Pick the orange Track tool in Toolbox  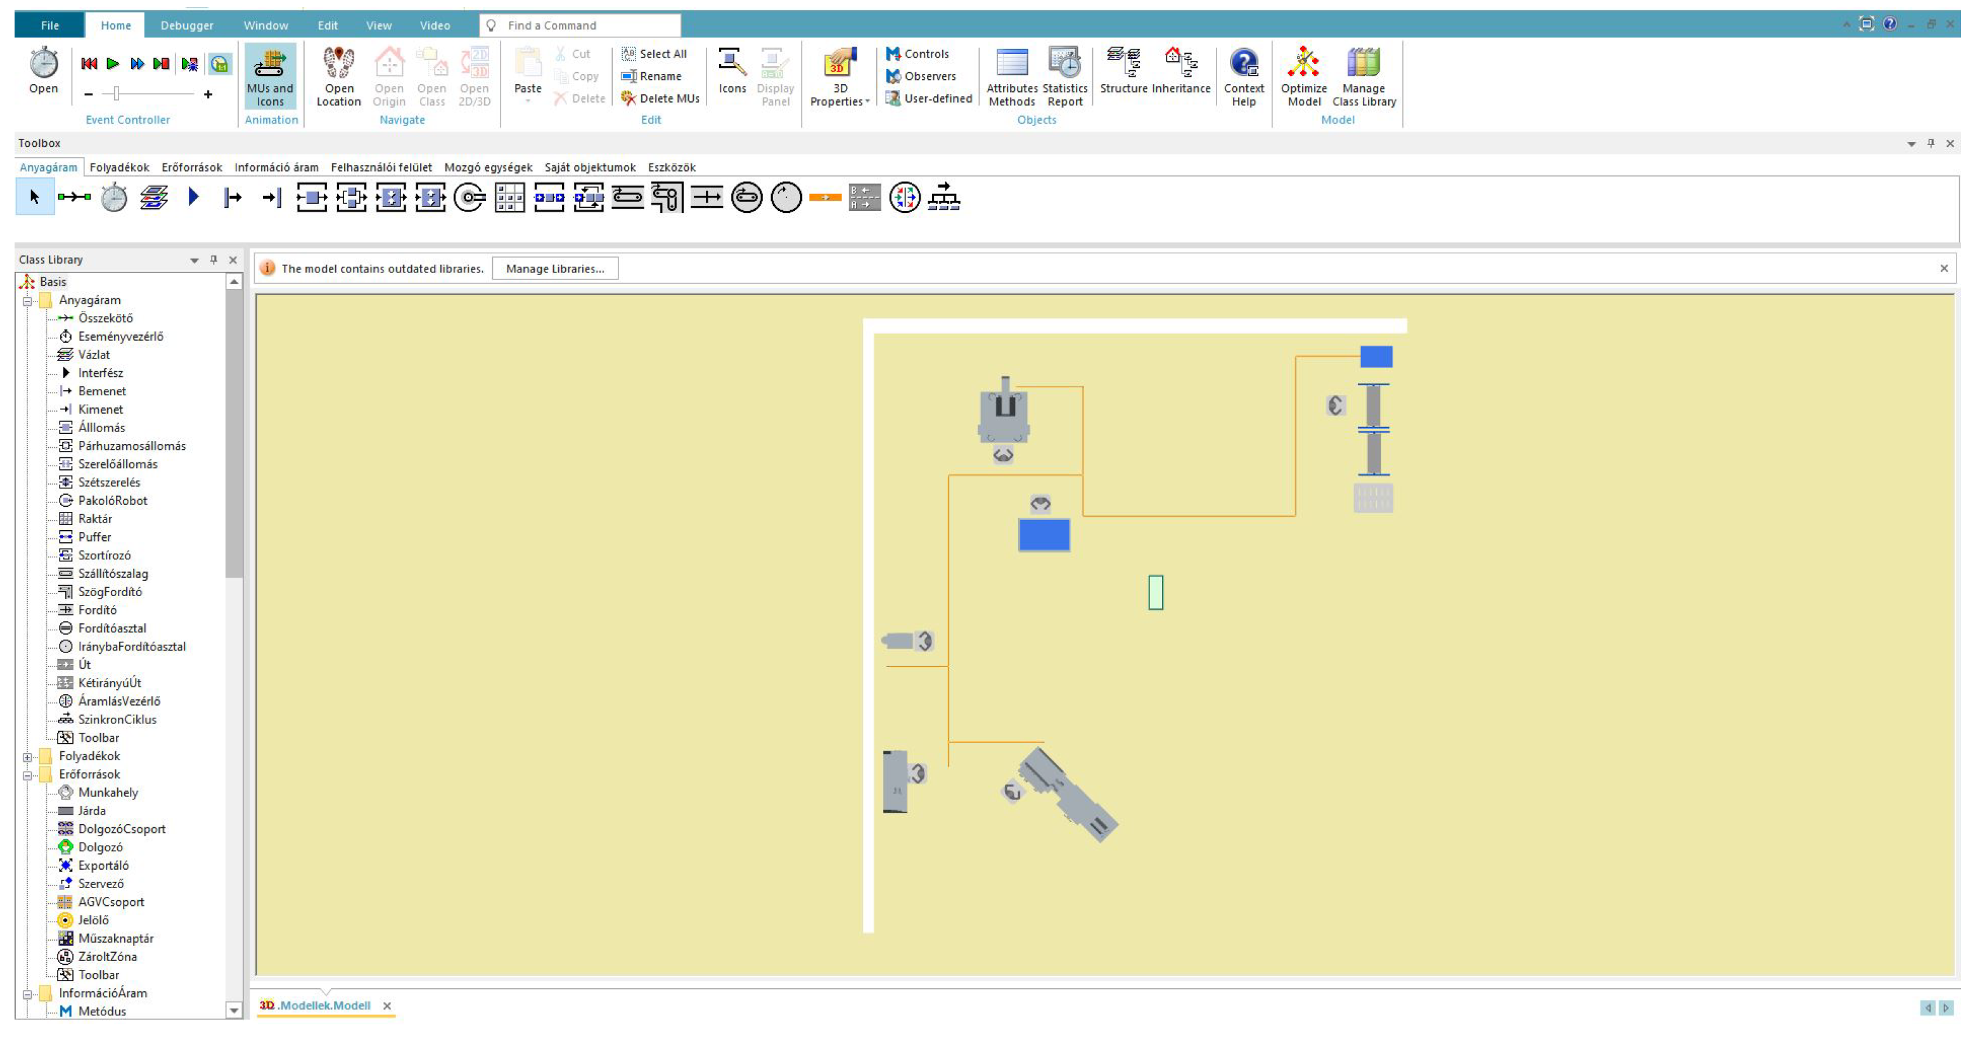click(825, 198)
